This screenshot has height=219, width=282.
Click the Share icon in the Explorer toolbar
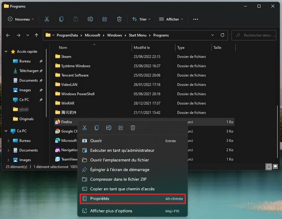105,19
